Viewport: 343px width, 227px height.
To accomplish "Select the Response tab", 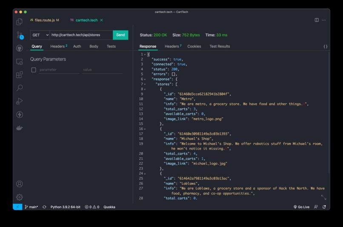I will coord(148,46).
